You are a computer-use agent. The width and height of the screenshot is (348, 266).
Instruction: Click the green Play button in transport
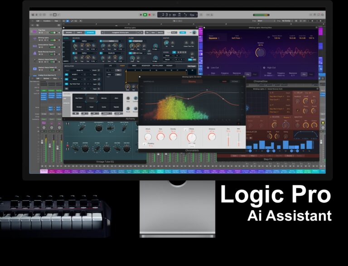point(145,14)
